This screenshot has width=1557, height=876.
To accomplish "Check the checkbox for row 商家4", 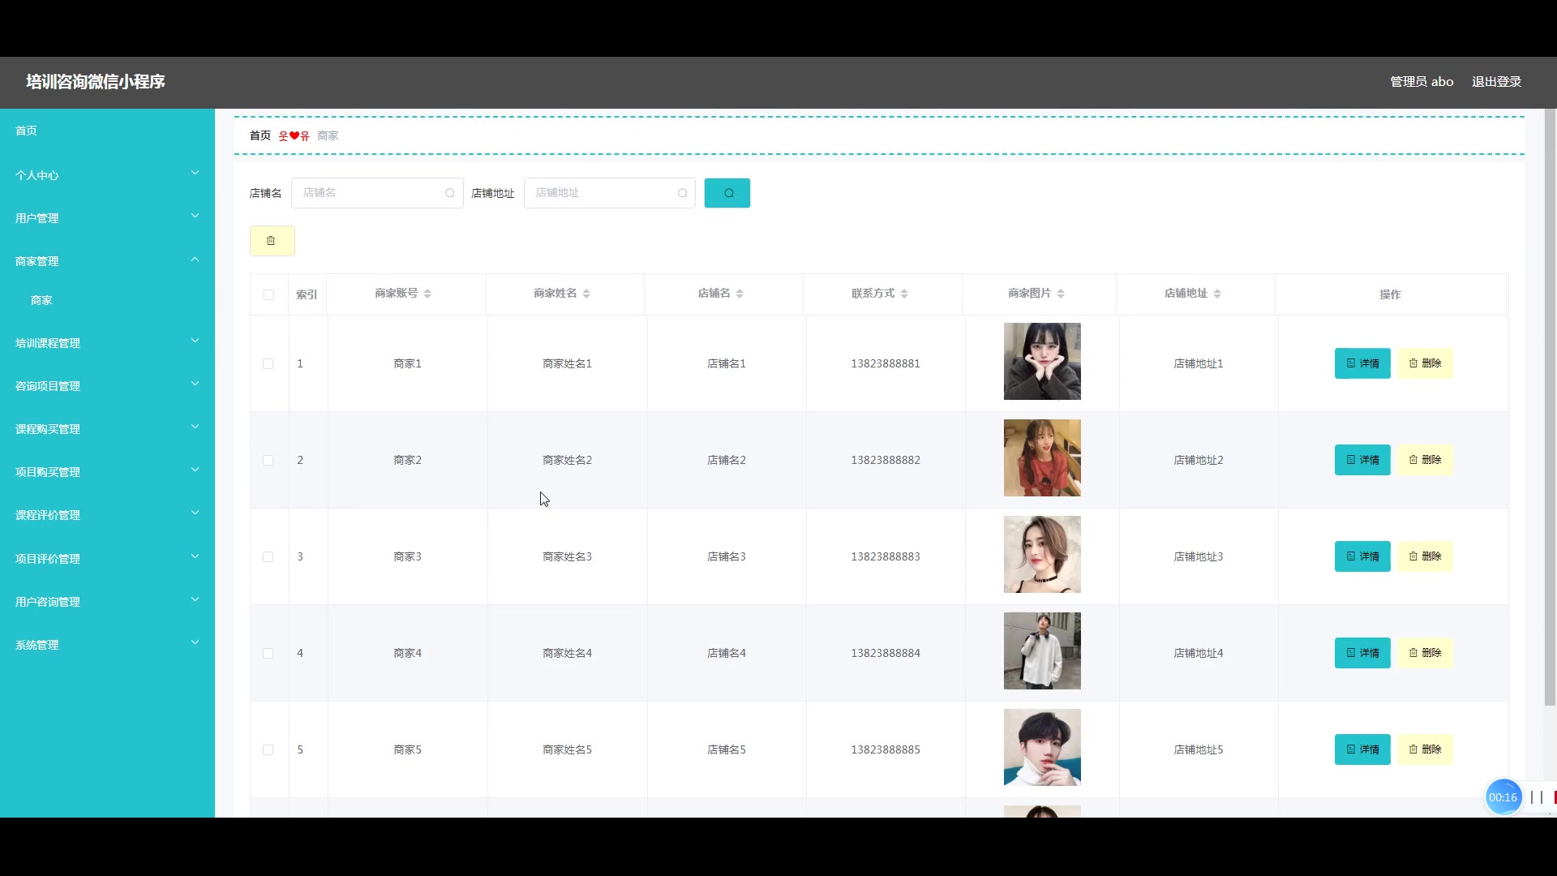I will (268, 653).
